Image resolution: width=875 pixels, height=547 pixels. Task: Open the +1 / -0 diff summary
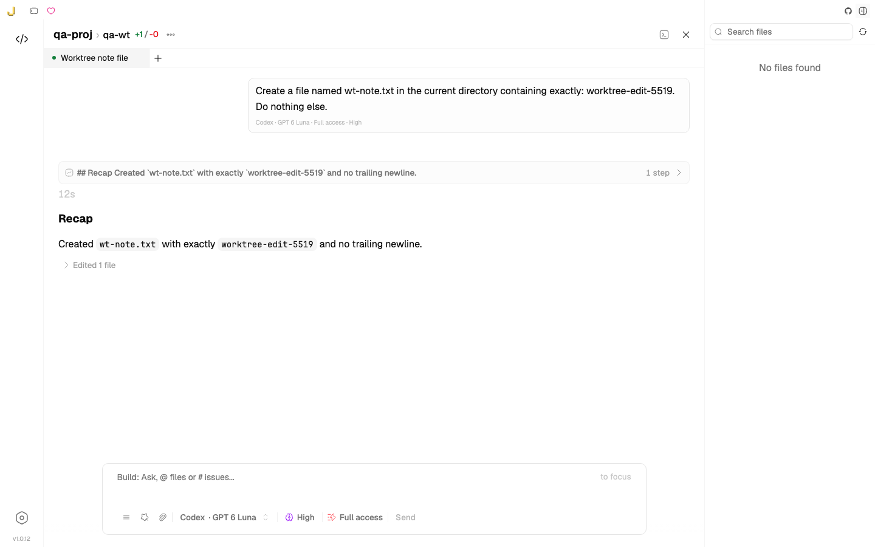click(x=146, y=35)
